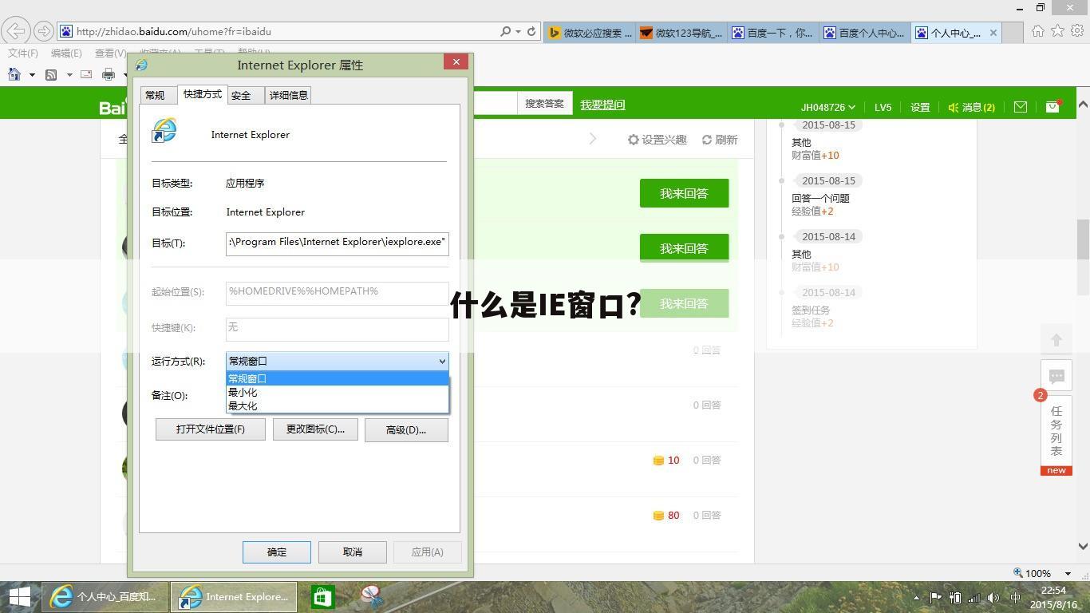Open the 文件(F) menu
The width and height of the screenshot is (1090, 613).
pyautogui.click(x=23, y=53)
